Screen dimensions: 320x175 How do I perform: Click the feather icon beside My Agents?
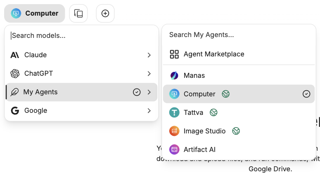click(x=14, y=92)
